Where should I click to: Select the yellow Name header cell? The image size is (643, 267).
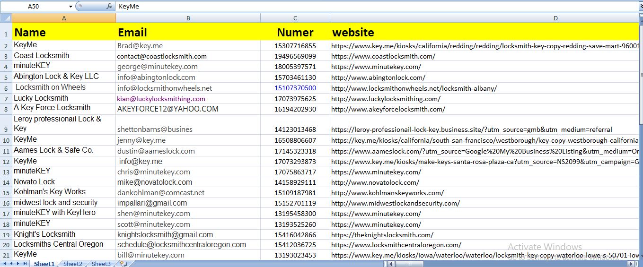click(63, 32)
